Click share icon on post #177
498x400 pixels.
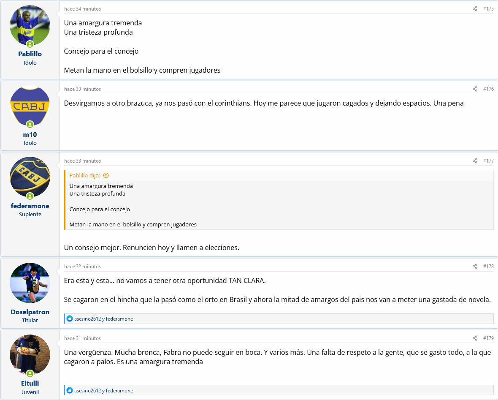(x=475, y=161)
